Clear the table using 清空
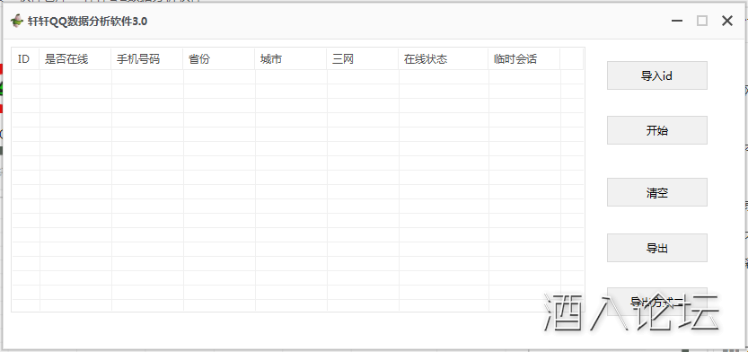 [x=657, y=192]
